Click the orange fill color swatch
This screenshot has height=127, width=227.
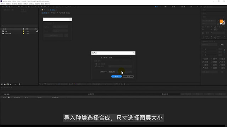click(221, 21)
